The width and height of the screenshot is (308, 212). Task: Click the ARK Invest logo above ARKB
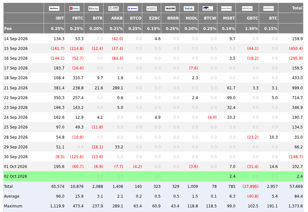coord(114,9)
